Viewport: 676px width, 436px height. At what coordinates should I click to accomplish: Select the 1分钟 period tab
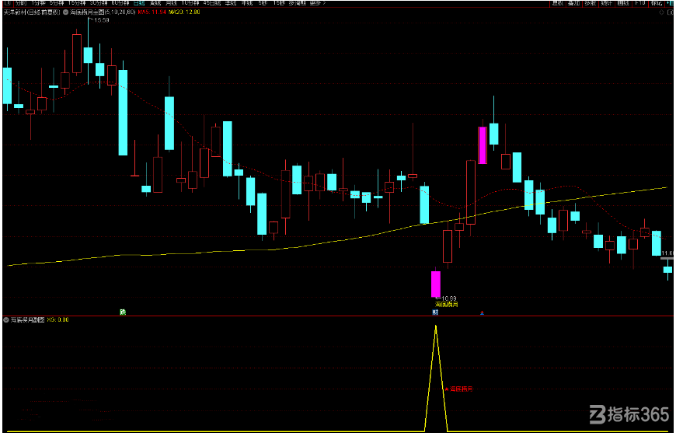(x=38, y=3)
